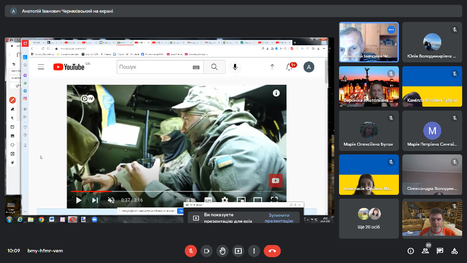Image resolution: width=467 pixels, height=263 pixels.
Task: Open the chat with everyone panel
Action: [x=440, y=251]
